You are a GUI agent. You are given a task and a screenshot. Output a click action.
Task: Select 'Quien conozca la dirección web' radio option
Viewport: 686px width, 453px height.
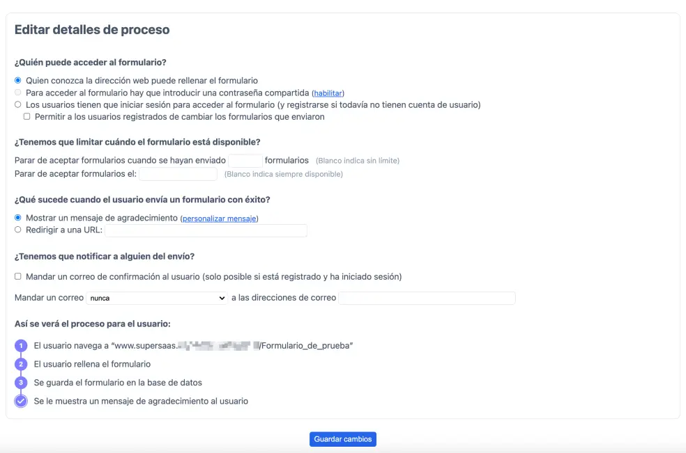tap(18, 81)
